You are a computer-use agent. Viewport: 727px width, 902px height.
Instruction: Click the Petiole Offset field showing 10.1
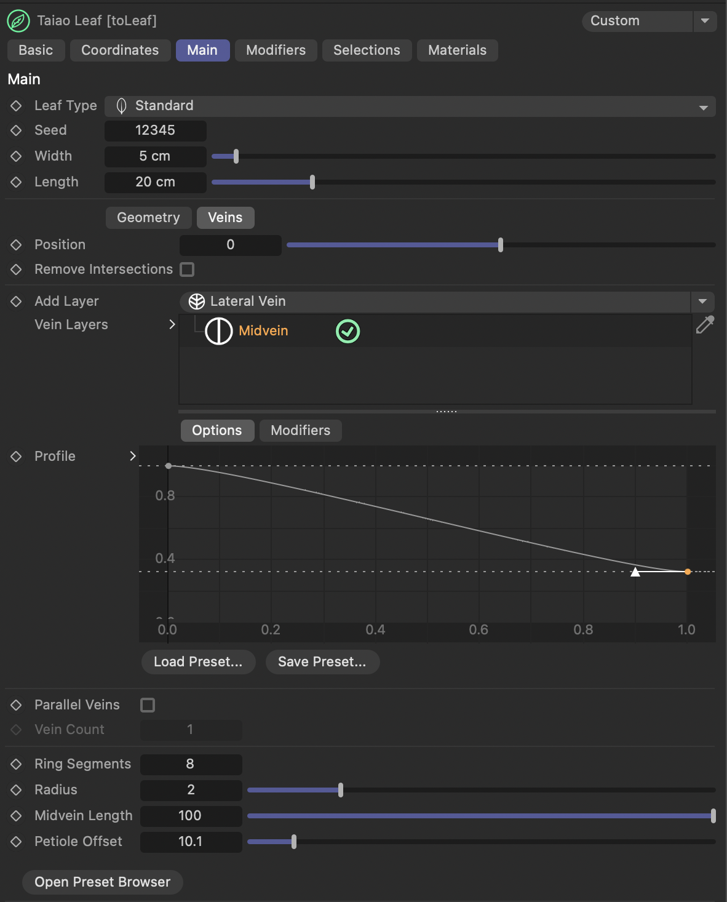191,842
